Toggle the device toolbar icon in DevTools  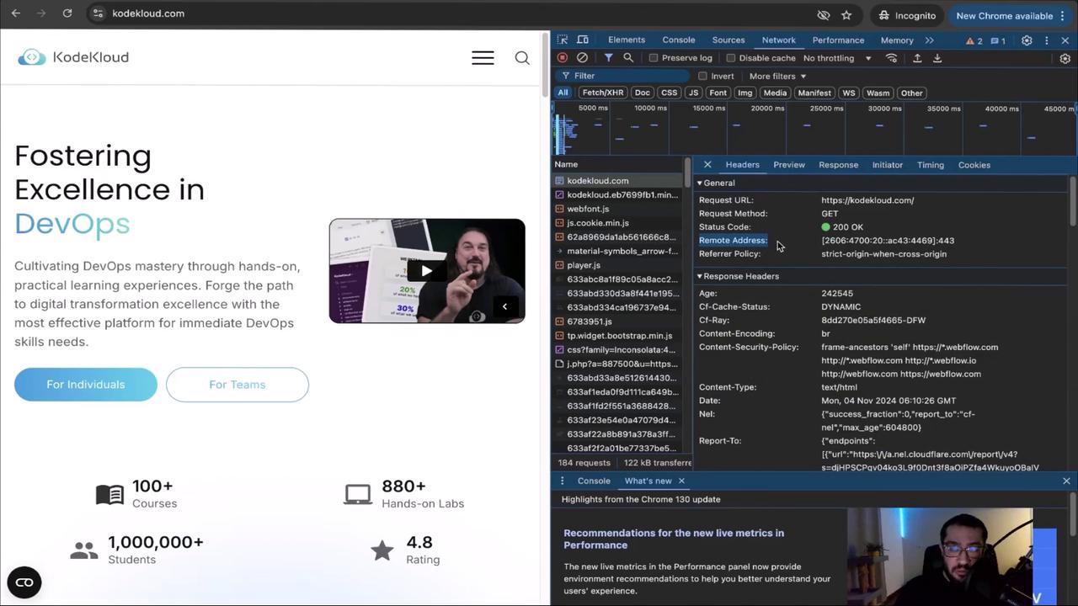[x=582, y=40]
